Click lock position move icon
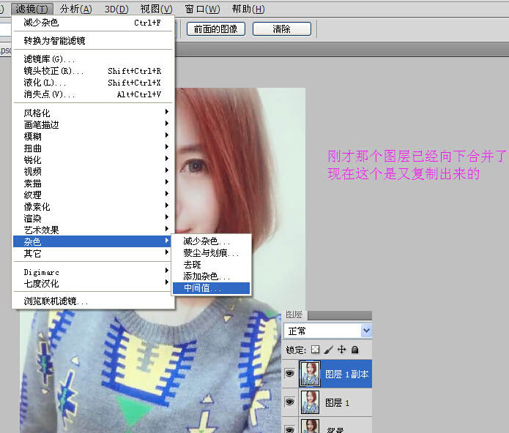 pyautogui.click(x=342, y=350)
